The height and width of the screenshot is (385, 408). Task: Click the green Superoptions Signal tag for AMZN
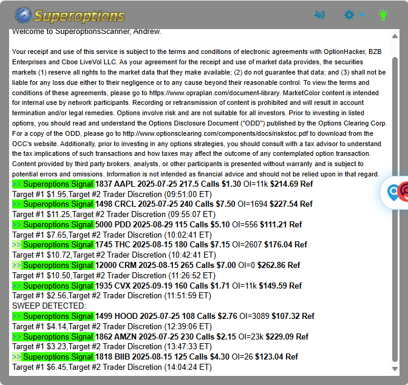click(x=58, y=336)
